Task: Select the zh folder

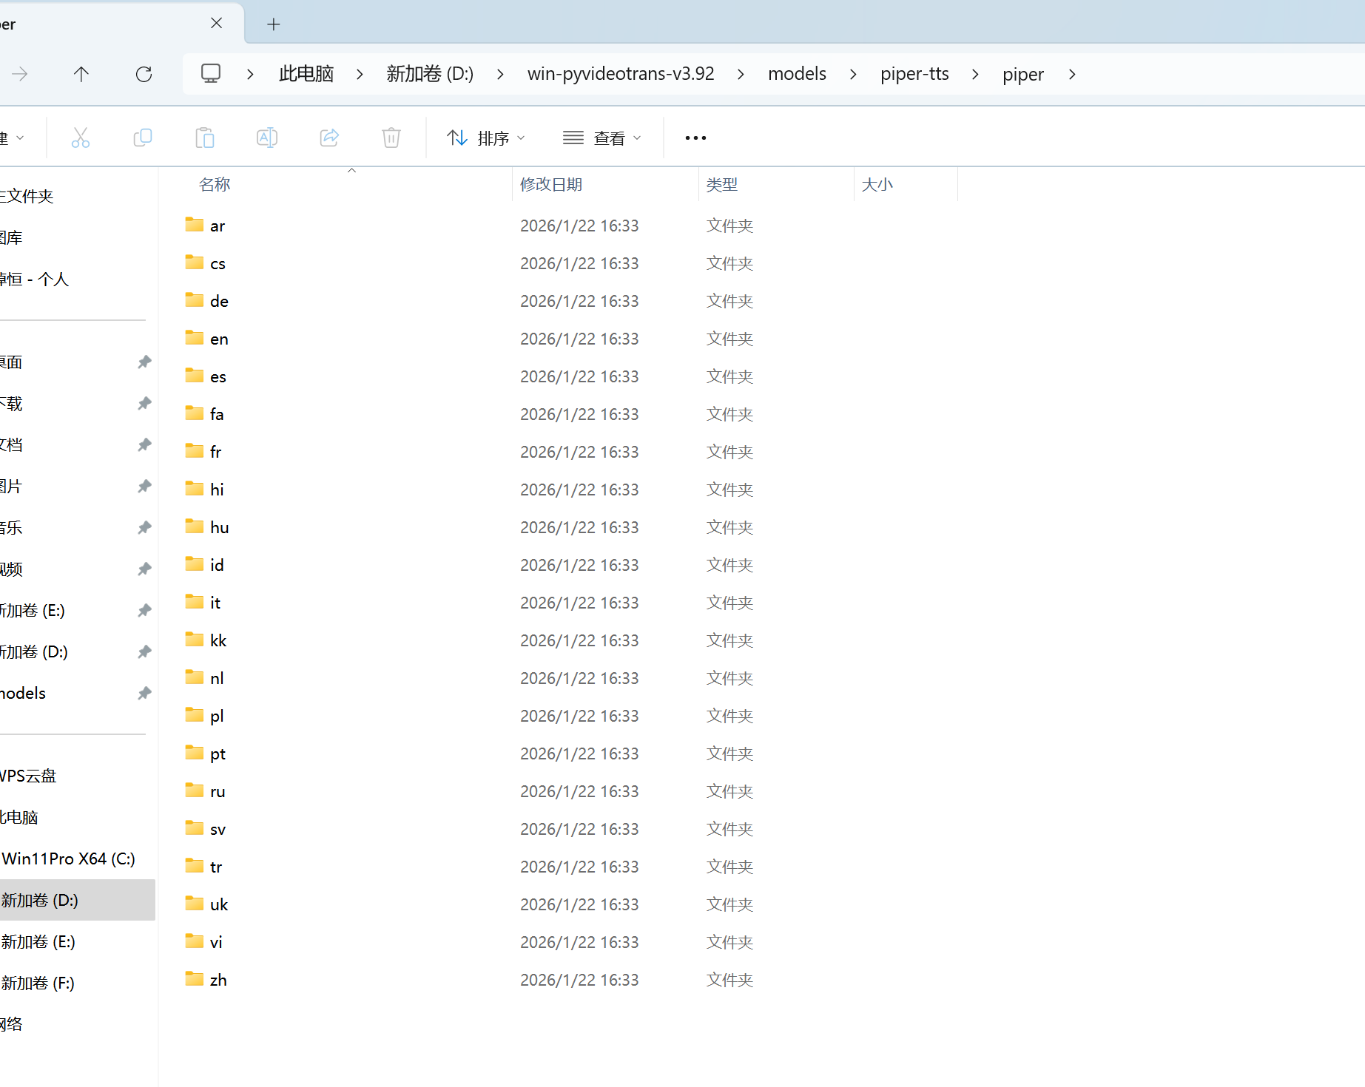Action: pos(218,980)
